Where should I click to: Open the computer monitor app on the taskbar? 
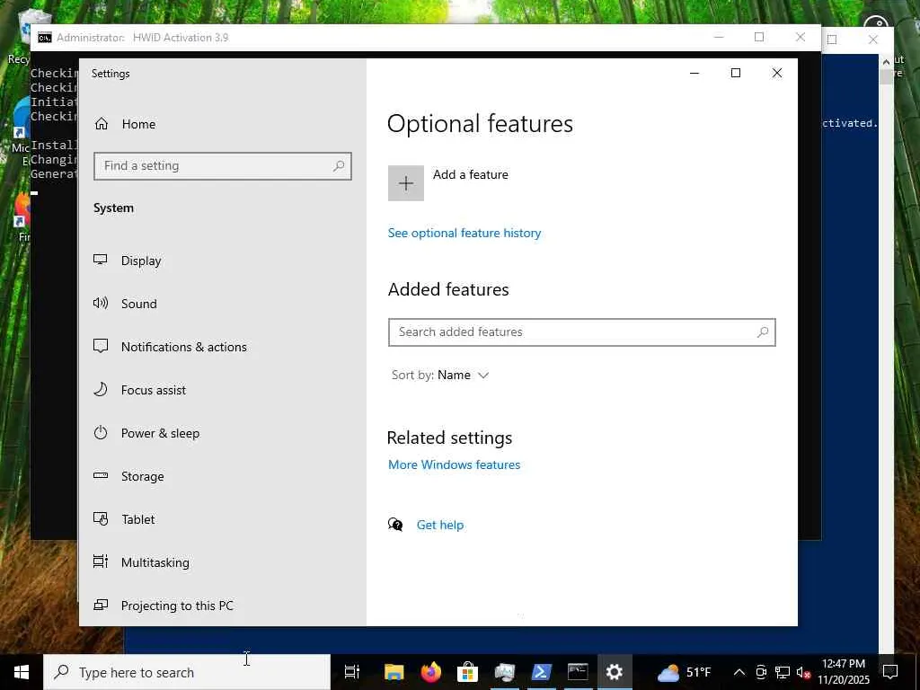point(504,672)
